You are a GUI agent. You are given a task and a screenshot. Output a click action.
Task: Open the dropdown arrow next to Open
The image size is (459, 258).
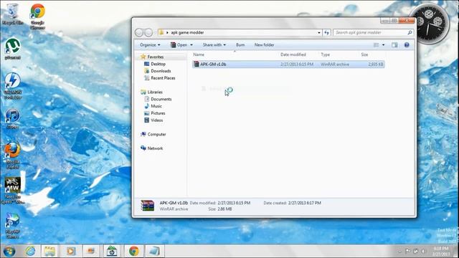[191, 44]
